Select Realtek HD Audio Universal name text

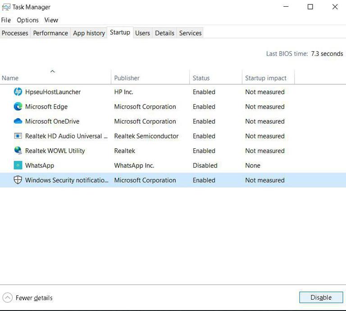(x=66, y=136)
